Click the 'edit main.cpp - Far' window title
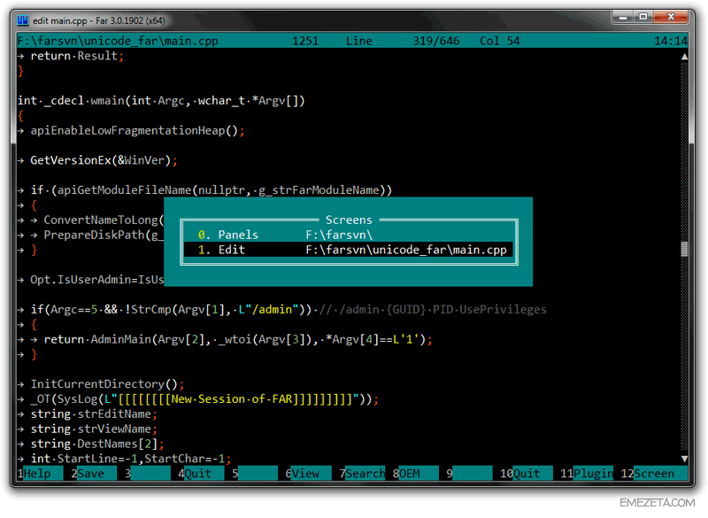The image size is (708, 518). pyautogui.click(x=99, y=20)
